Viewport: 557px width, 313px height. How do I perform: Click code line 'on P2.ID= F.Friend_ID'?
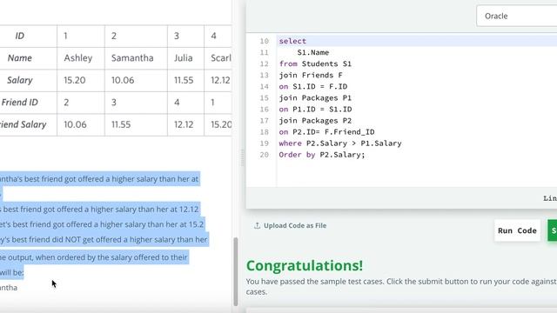point(327,132)
